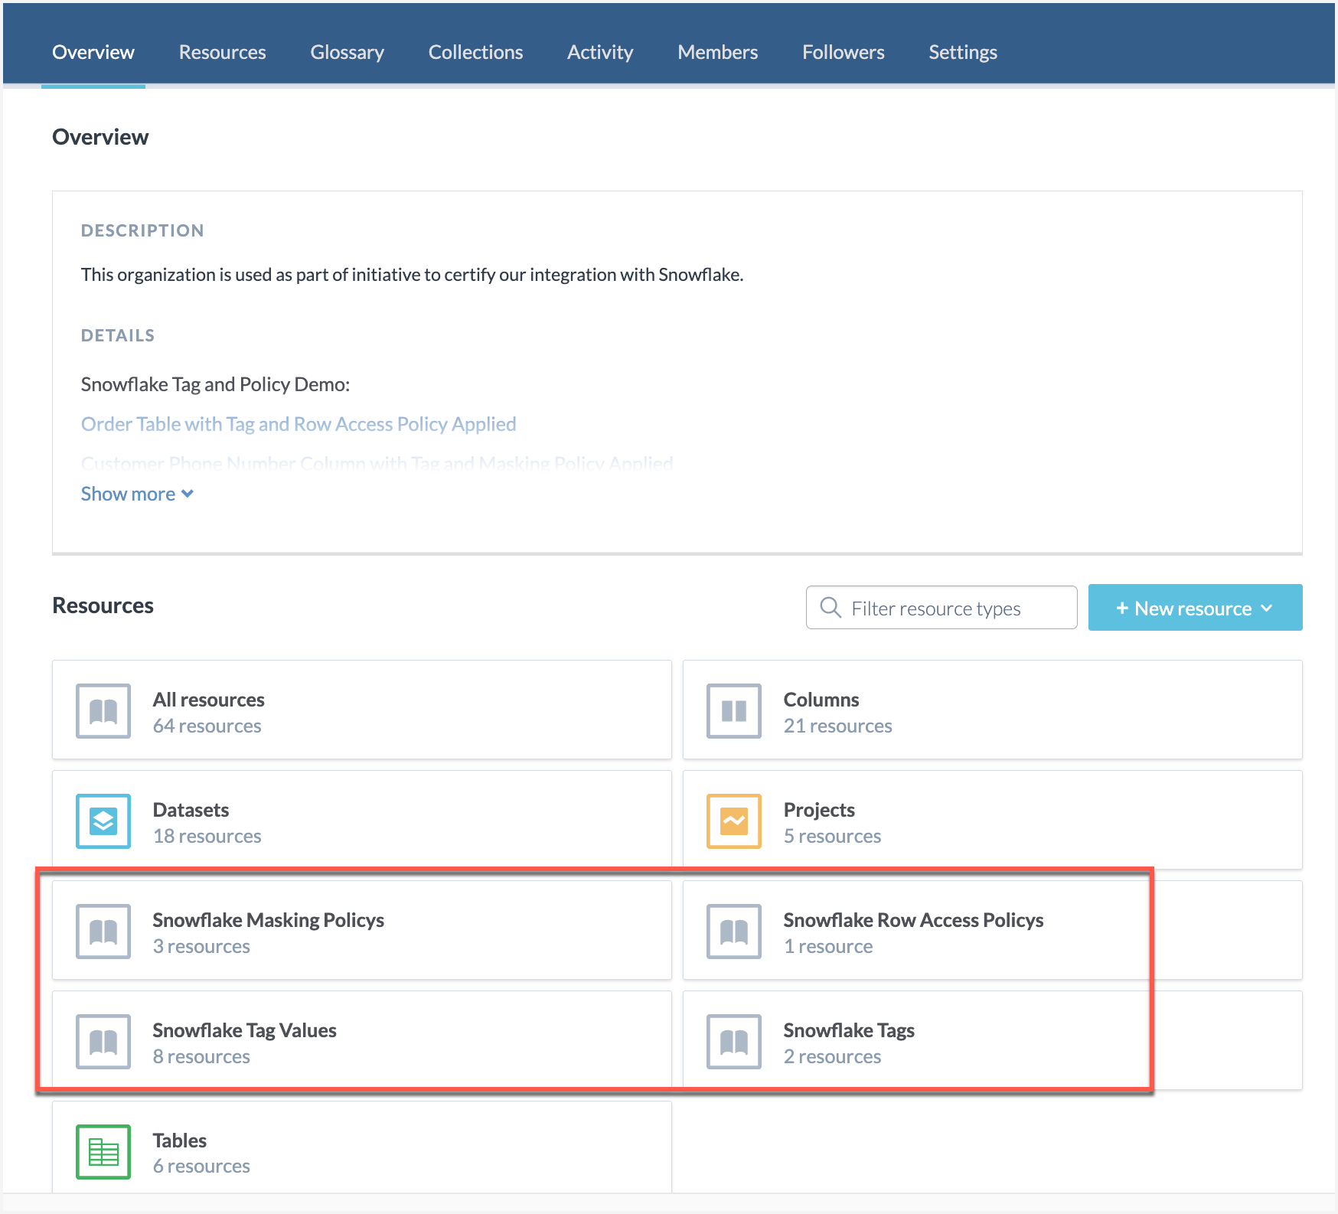Click the '21 resources' count text

click(x=838, y=726)
